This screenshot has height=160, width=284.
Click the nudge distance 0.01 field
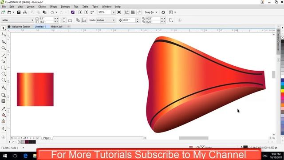tap(129, 20)
